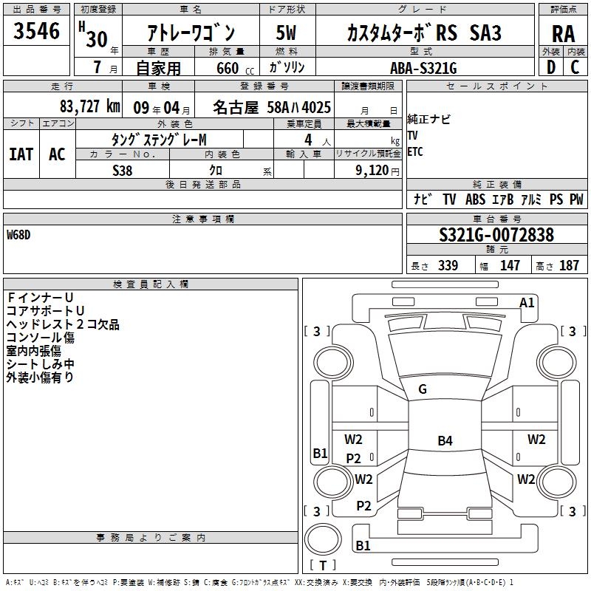Click the note ヘッドレスト2コ欠品
This screenshot has height=591, width=591.
pos(63,324)
